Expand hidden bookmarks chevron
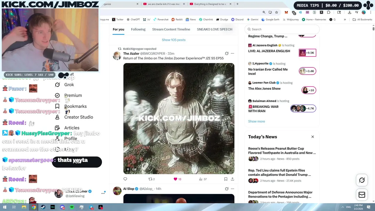375x211 pixels. point(345,20)
